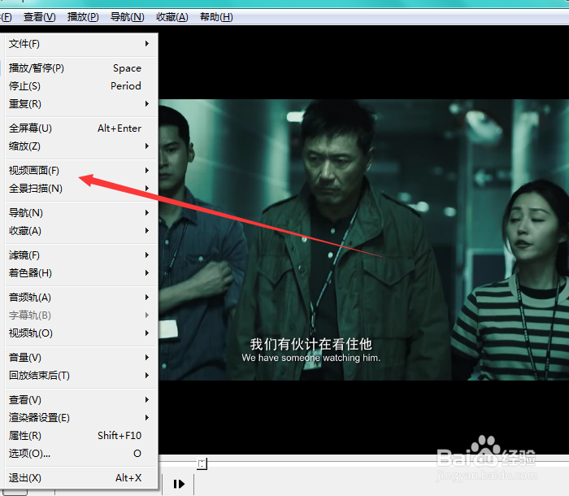Expand 导航(N) entry in context menu
569x496 pixels.
pyautogui.click(x=81, y=213)
